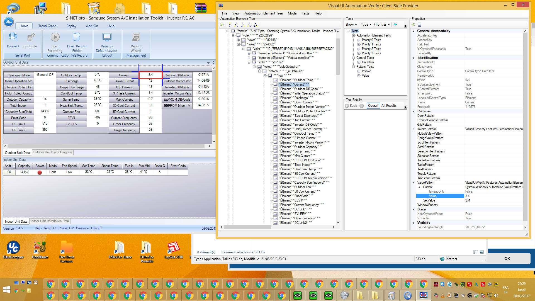Toggle the Overall results view
The height and width of the screenshot is (301, 535).
373,106
